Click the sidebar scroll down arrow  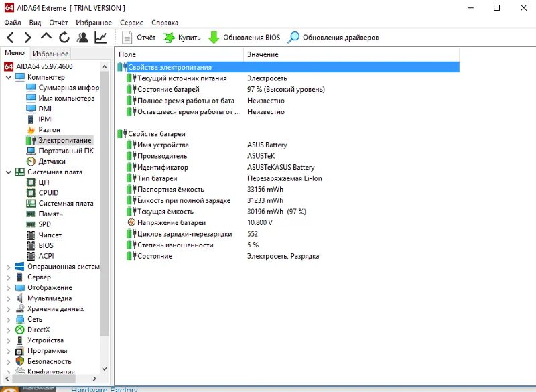click(105, 369)
